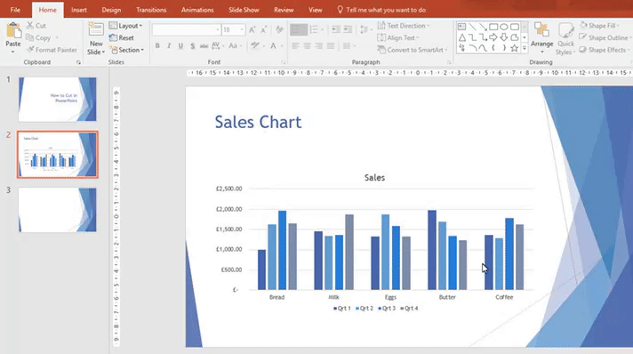Screen dimensions: 633x354
Task: Click the Copy button
Action: (38, 37)
